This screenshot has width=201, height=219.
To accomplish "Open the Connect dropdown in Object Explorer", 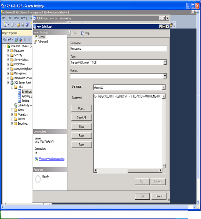I will (8, 40).
